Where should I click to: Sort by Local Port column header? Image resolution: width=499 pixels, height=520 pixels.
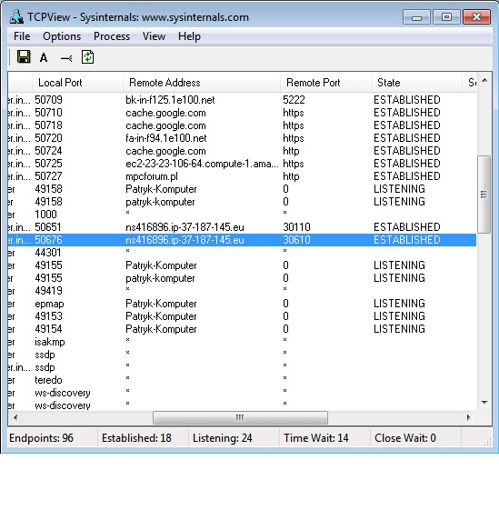(77, 83)
